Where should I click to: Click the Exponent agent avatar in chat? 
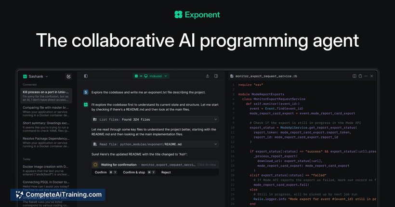click(86, 104)
